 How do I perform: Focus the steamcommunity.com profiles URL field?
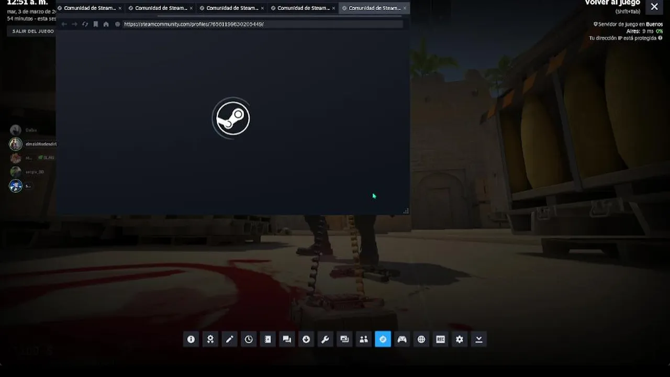[x=263, y=24]
